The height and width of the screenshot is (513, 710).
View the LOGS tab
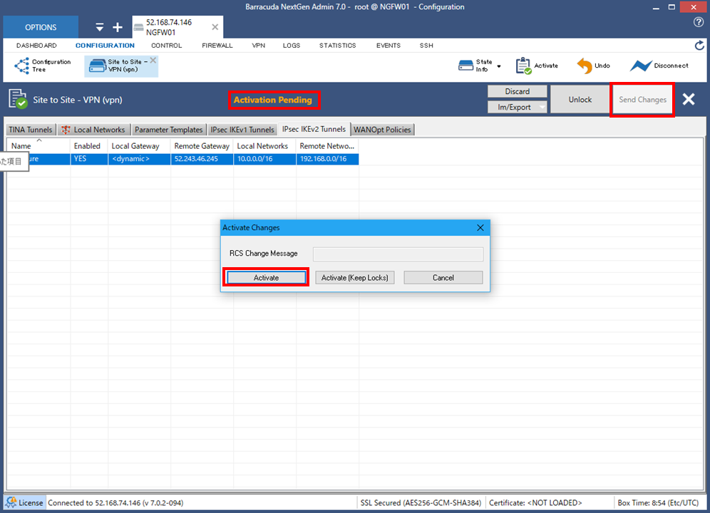click(292, 46)
